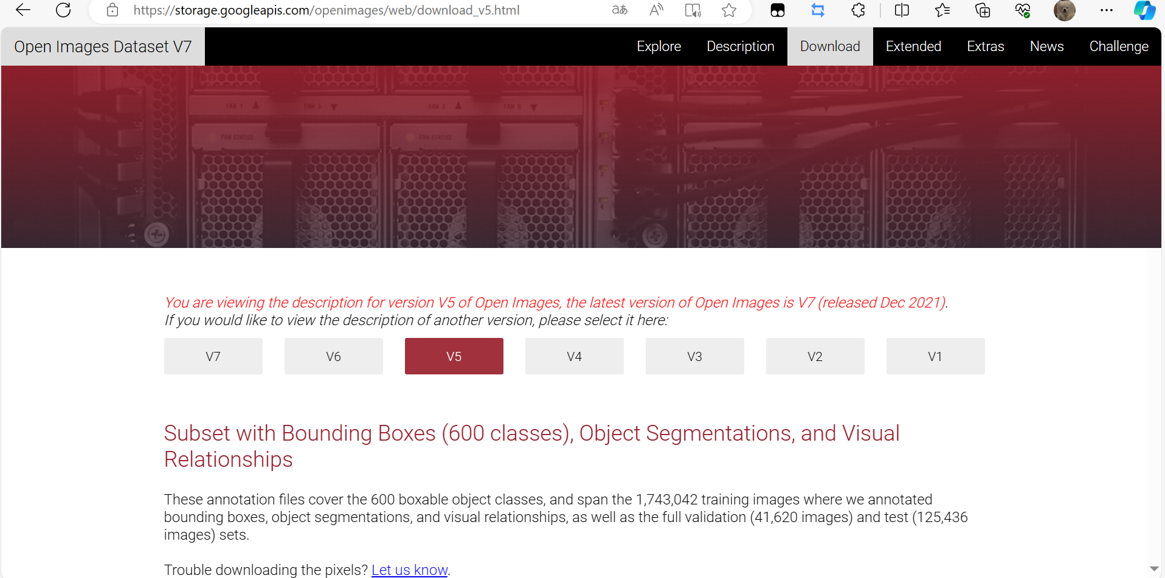Open Settings and more menu

coord(1107,10)
